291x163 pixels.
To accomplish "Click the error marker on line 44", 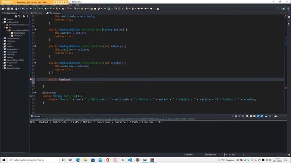I will click(x=31, y=79).
